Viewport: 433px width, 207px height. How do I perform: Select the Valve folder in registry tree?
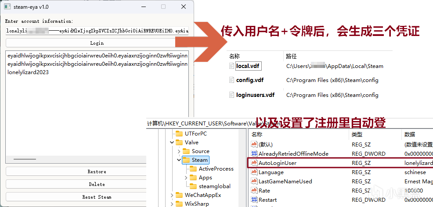(x=191, y=143)
